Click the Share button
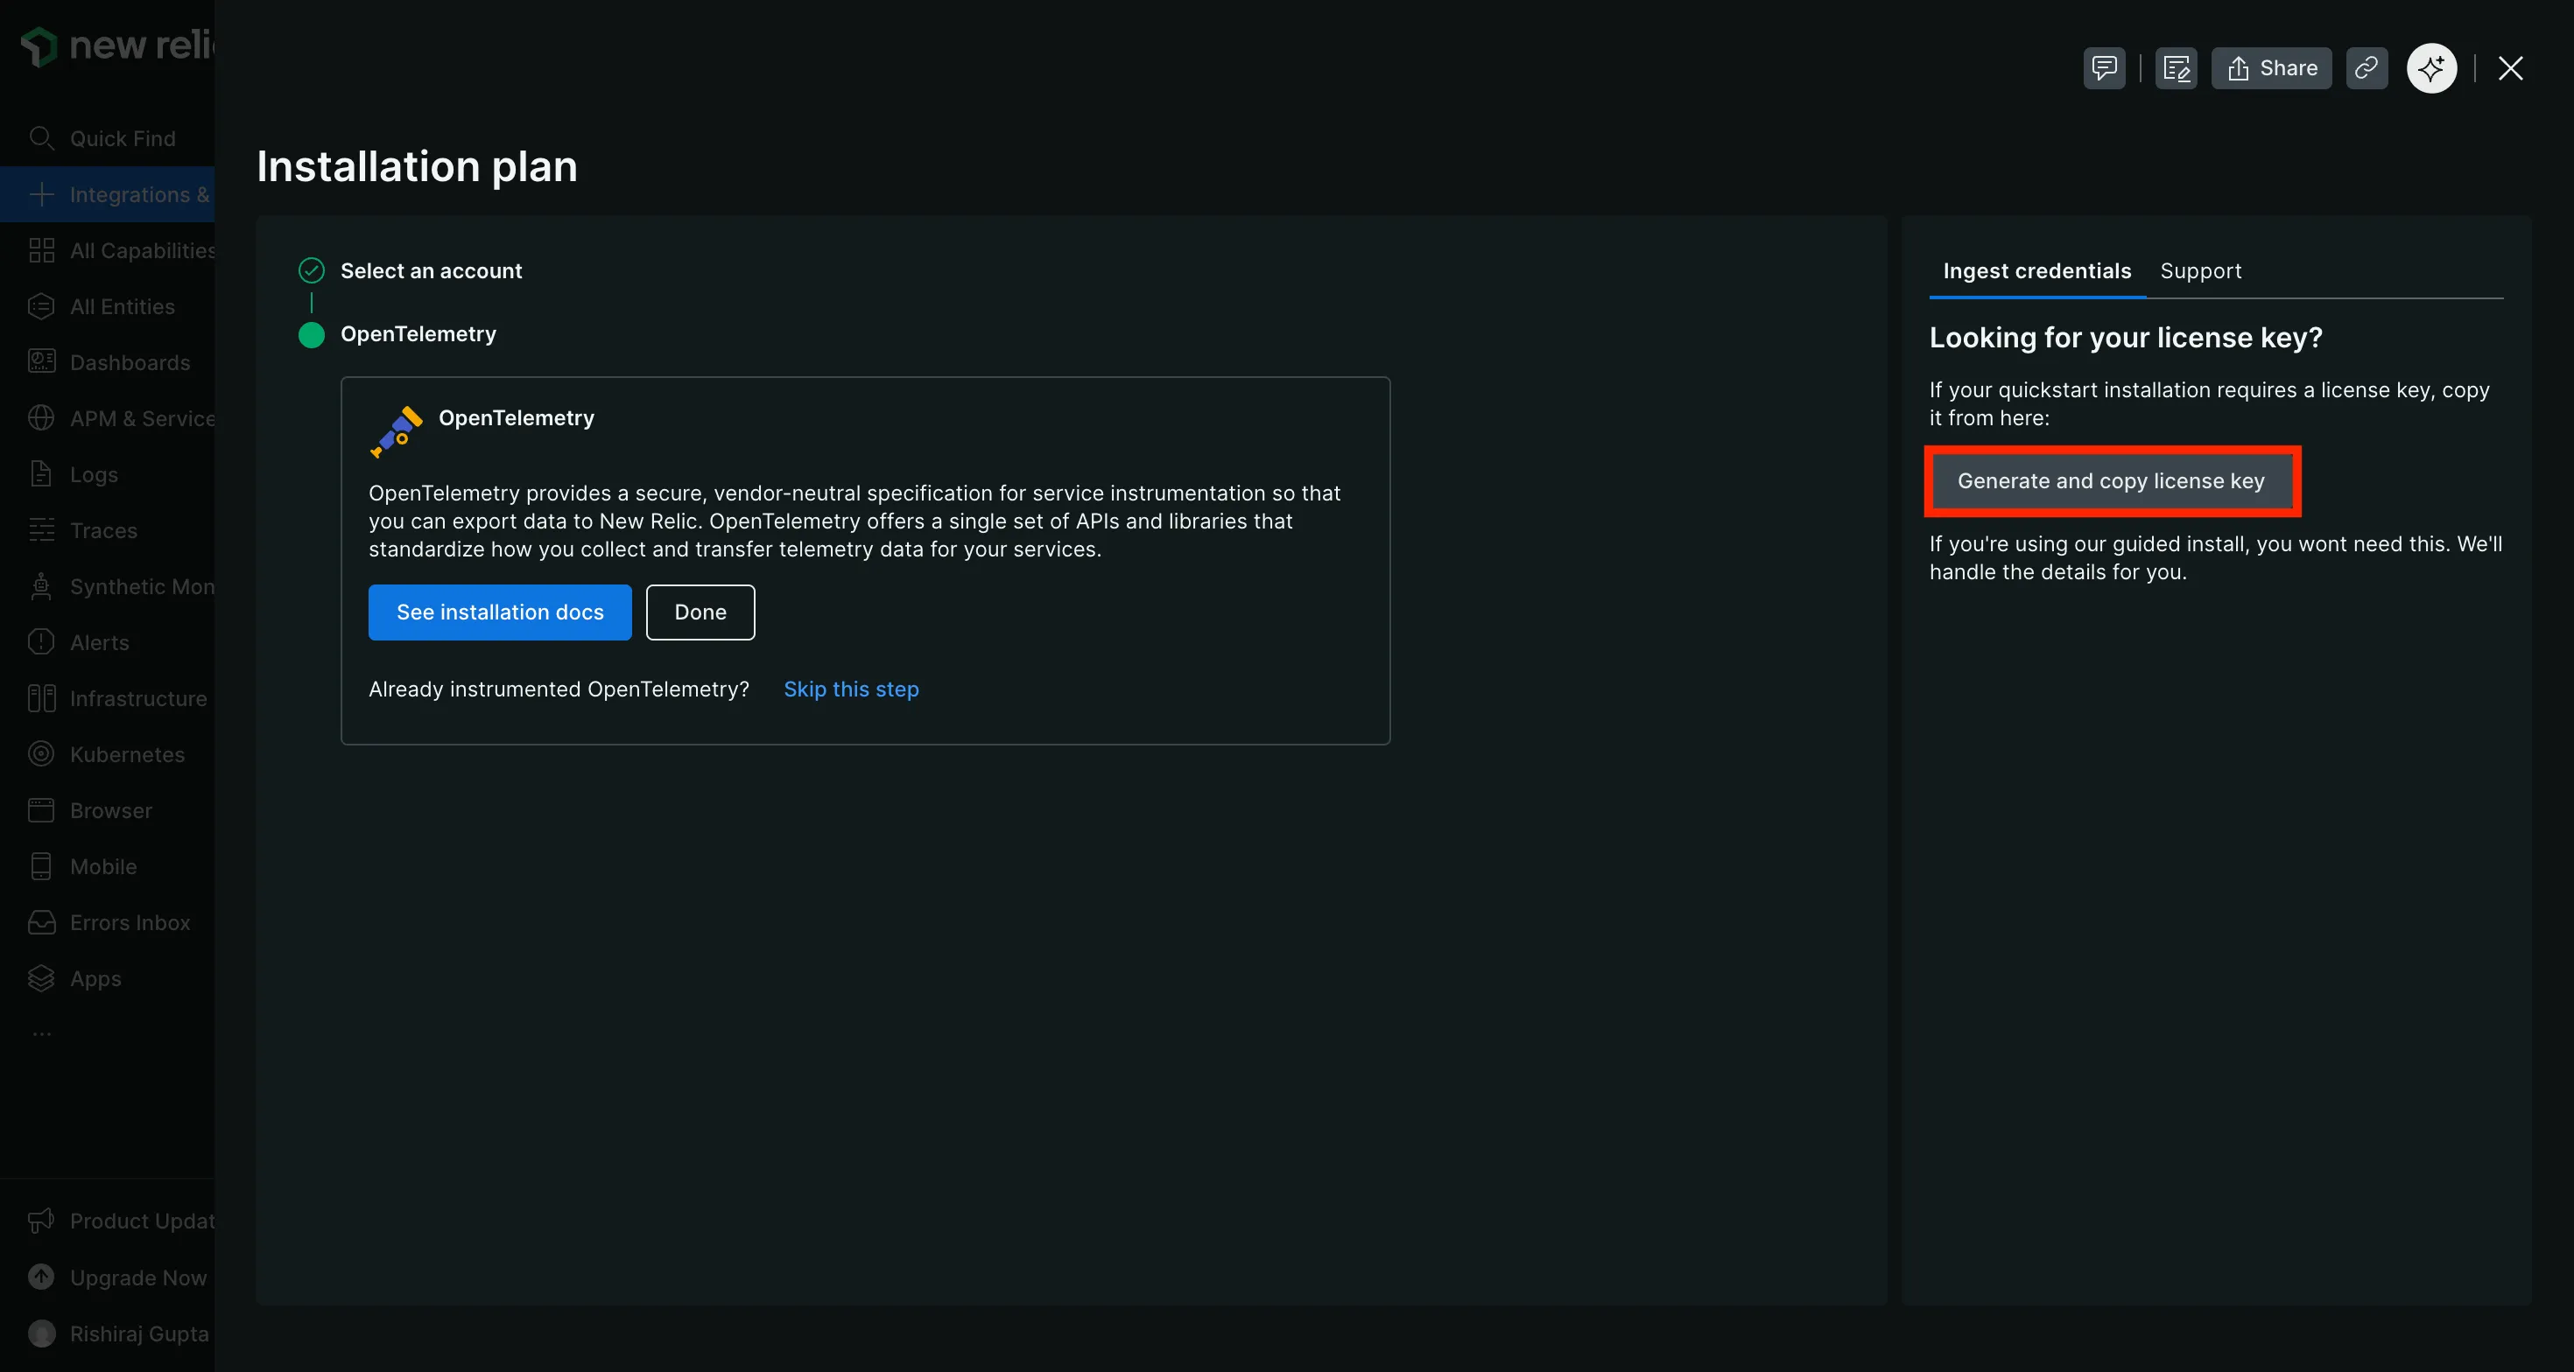The image size is (2574, 1372). click(x=2271, y=68)
